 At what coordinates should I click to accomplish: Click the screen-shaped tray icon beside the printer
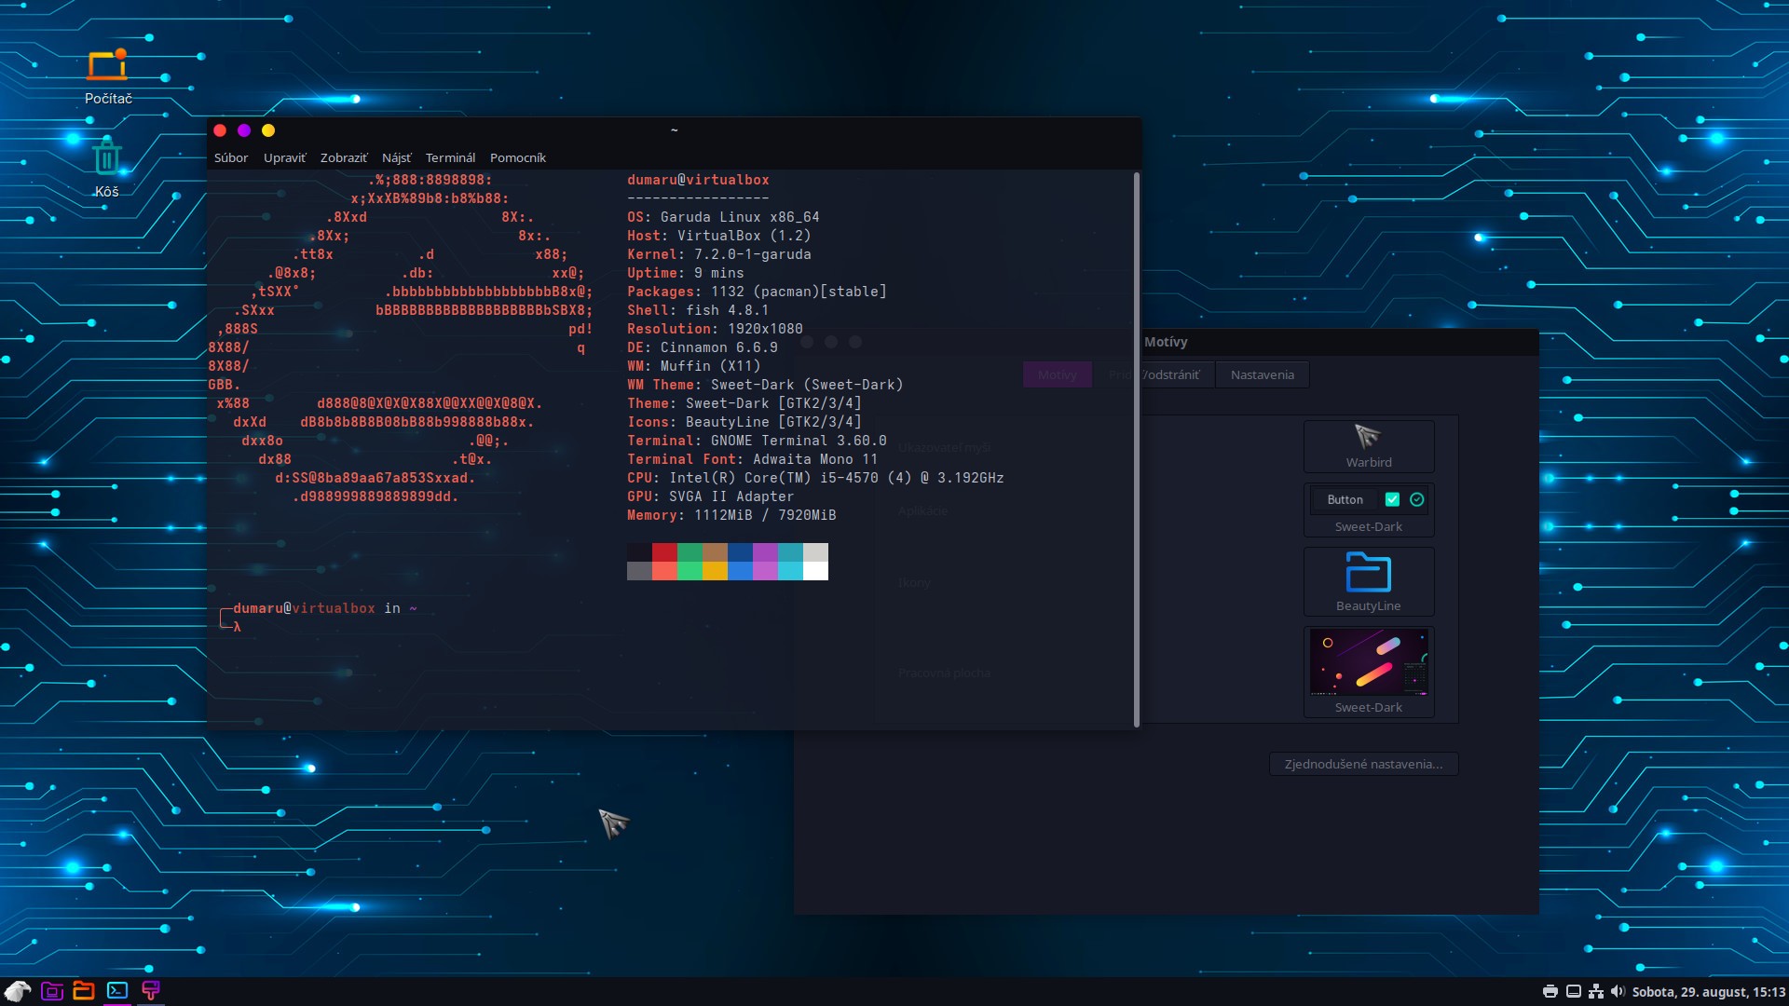1573,992
